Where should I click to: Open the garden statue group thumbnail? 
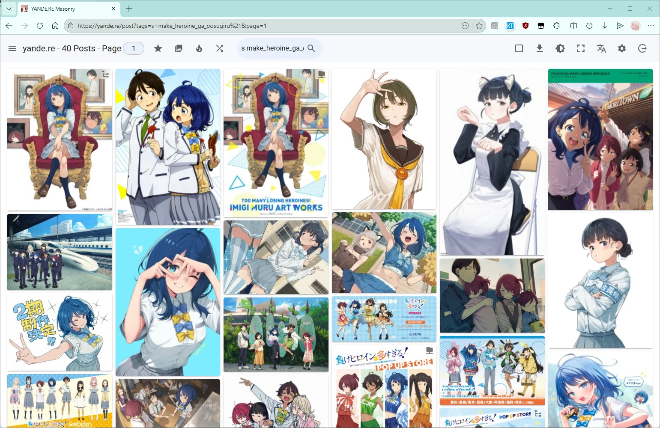click(x=276, y=334)
